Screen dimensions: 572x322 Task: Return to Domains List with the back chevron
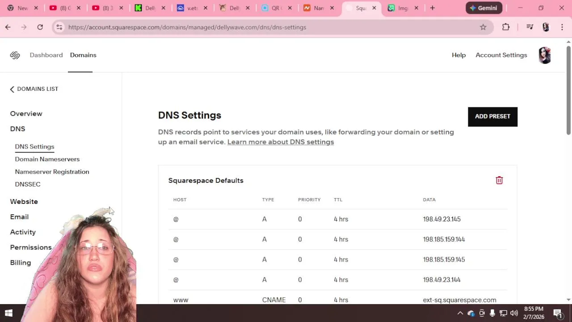34,89
